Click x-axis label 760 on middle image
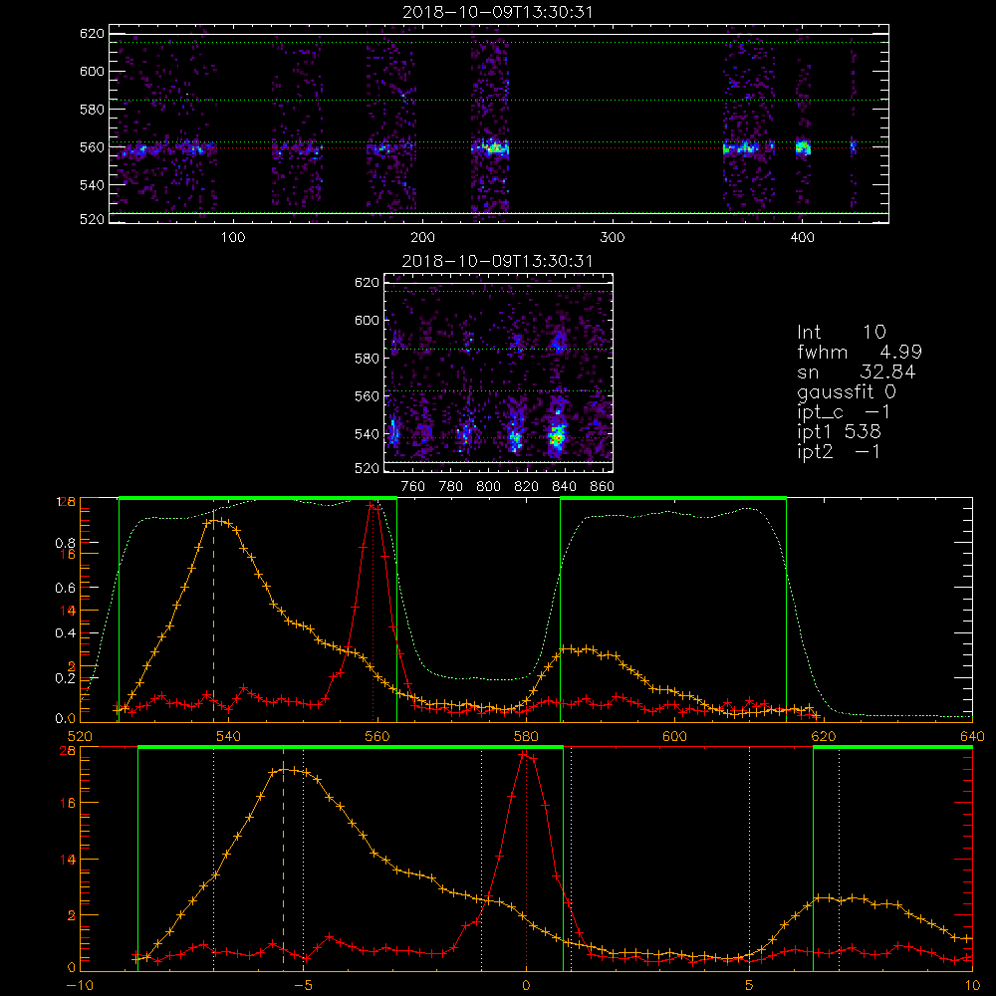Viewport: 996px width, 996px height. (x=413, y=487)
